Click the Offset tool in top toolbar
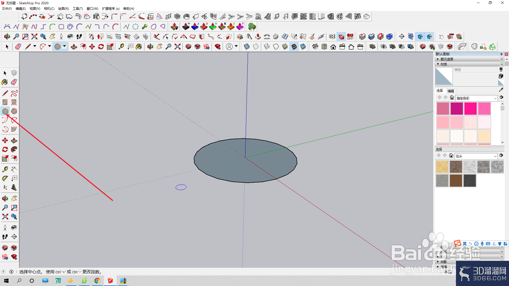This screenshot has height=286, width=509. tap(83, 47)
